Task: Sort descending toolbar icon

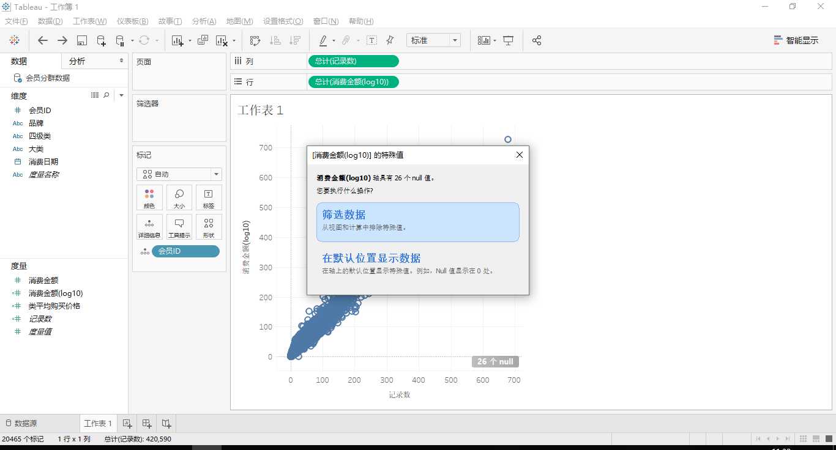Action: pos(295,40)
